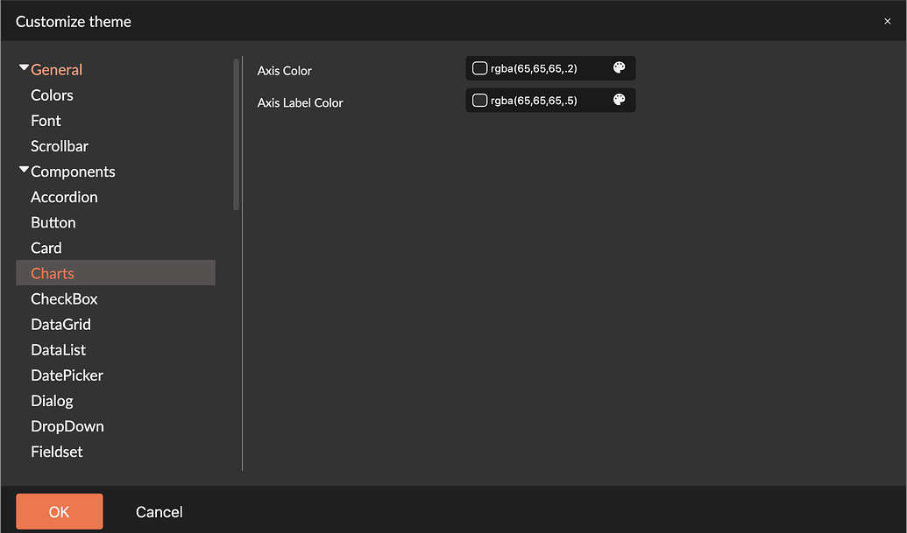Open the Accordion component settings

tap(64, 196)
